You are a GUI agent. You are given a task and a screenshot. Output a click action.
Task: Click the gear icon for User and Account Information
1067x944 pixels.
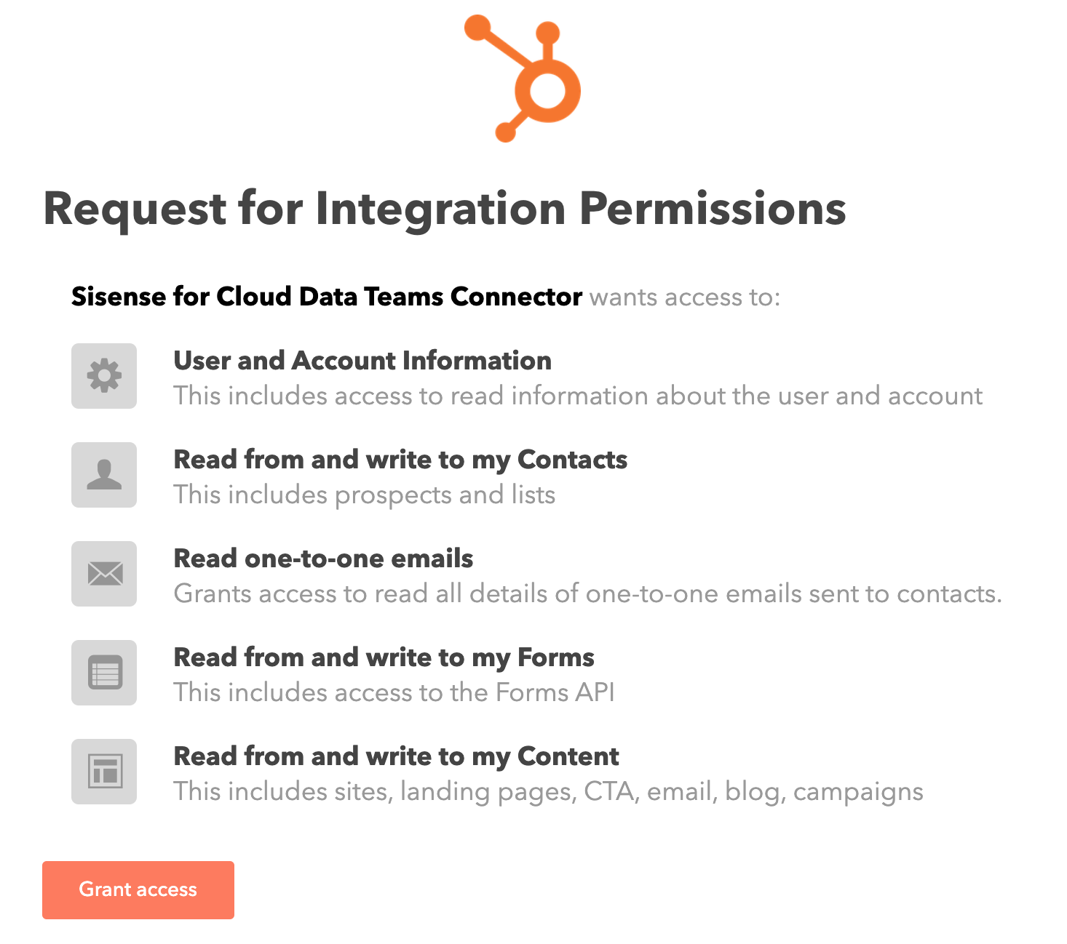pos(104,376)
